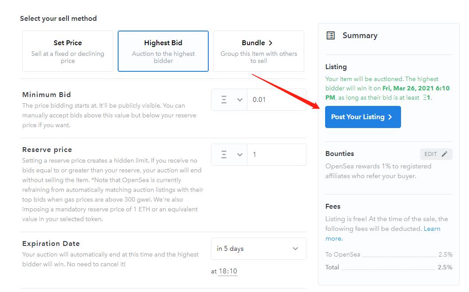Click the 18:10 expiration time field
The height and width of the screenshot is (292, 469).
click(x=228, y=271)
